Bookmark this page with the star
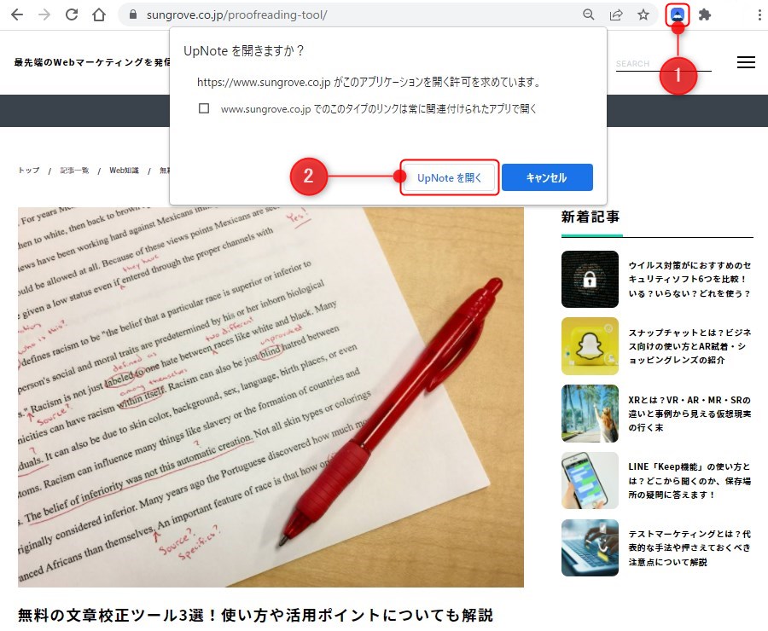 (643, 14)
